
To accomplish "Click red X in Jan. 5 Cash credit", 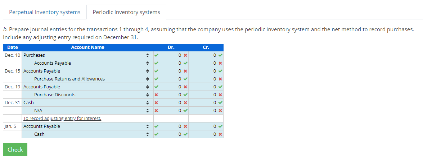I will [220, 134].
